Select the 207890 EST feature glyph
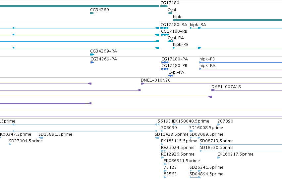The image size is (282, 179). click(218, 125)
